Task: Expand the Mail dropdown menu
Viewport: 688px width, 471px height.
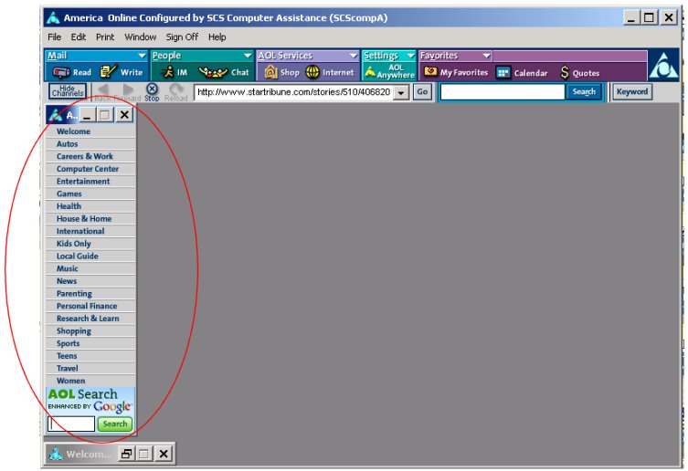Action: tap(142, 57)
